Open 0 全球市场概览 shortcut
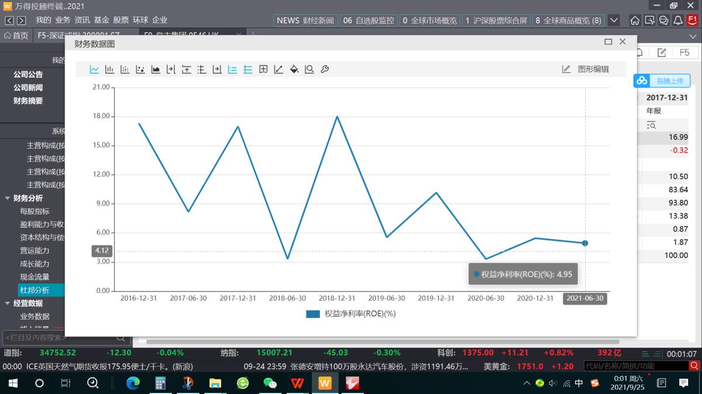 point(430,20)
